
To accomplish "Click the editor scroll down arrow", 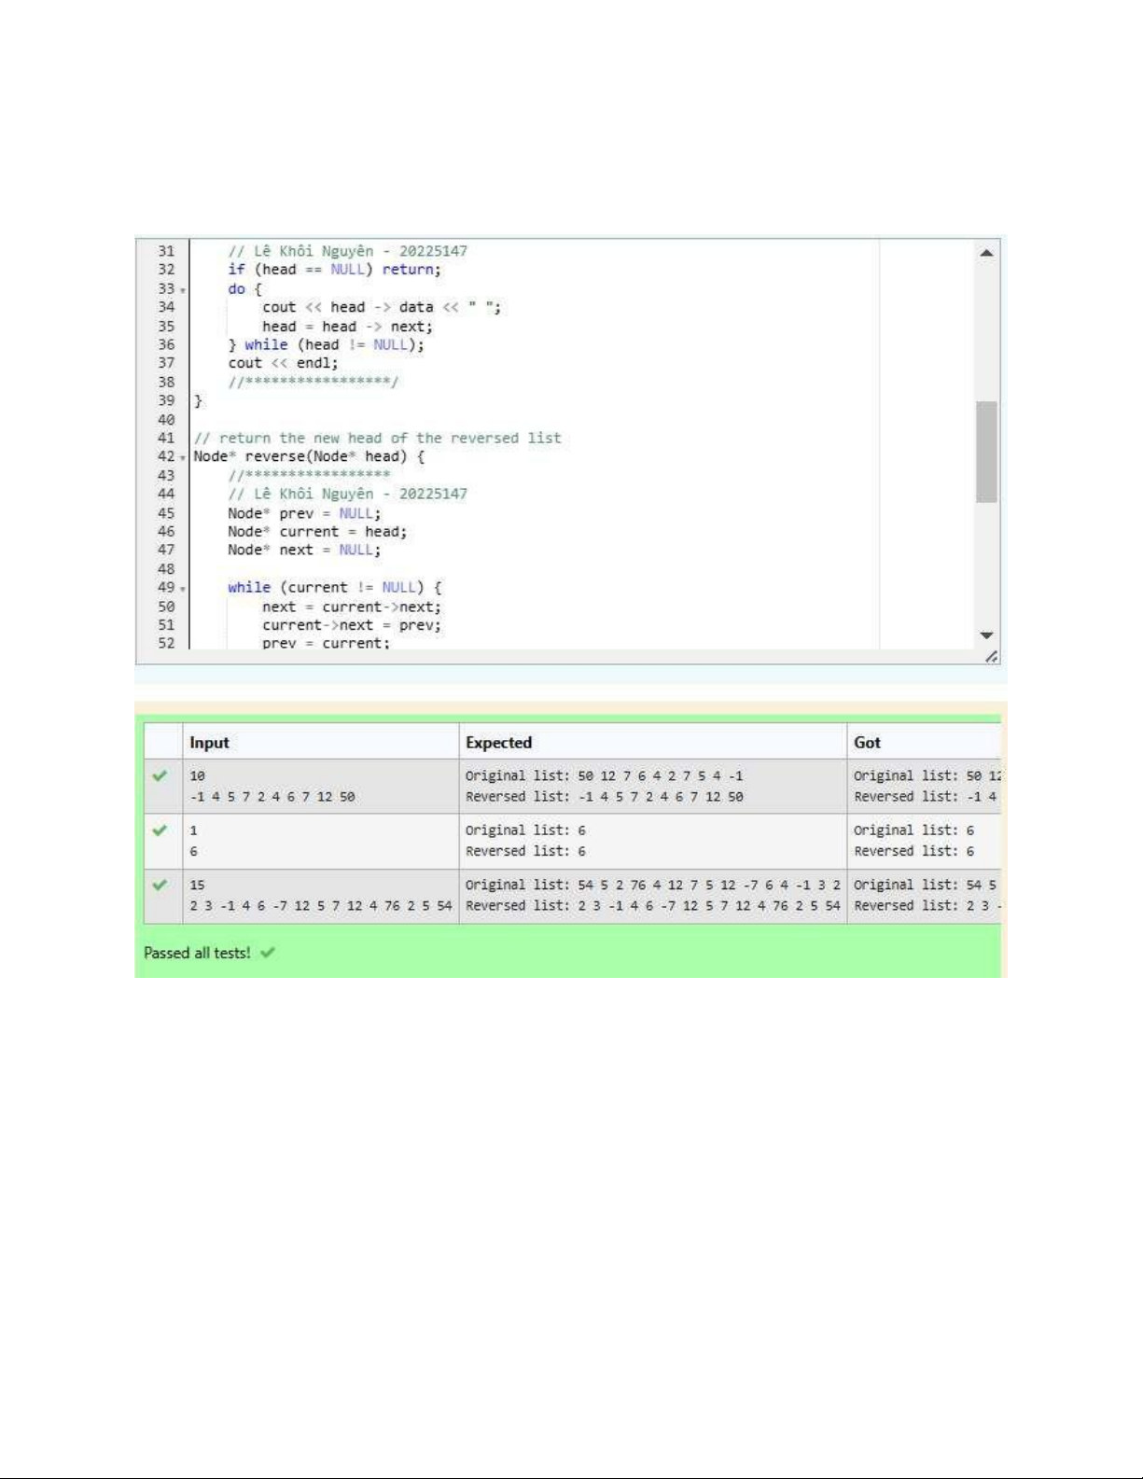I will [986, 635].
